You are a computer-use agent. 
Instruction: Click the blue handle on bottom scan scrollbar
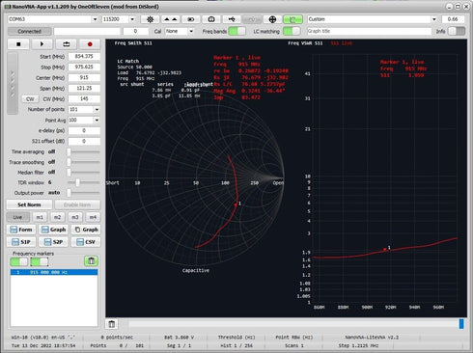pyautogui.click(x=461, y=324)
